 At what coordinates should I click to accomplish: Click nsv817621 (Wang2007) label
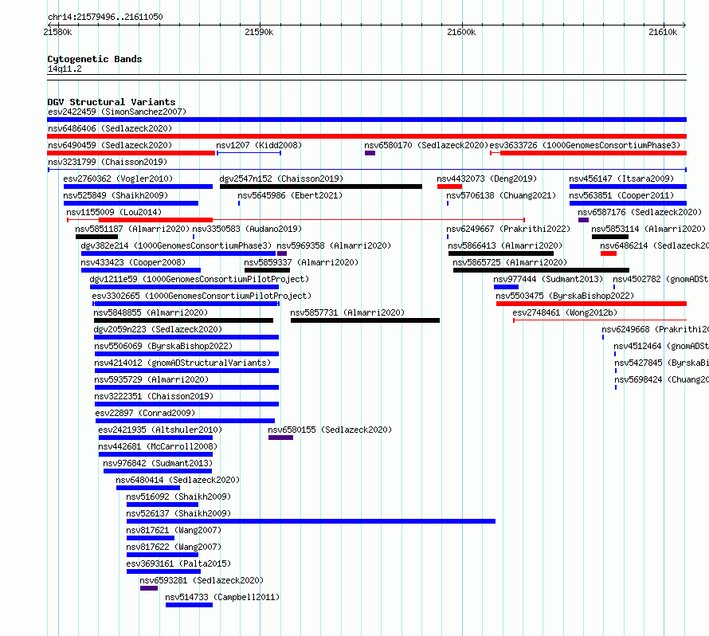[x=174, y=530]
